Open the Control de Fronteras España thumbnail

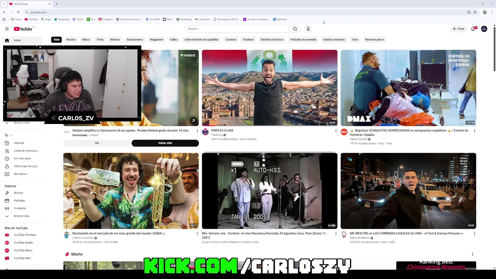point(408,88)
